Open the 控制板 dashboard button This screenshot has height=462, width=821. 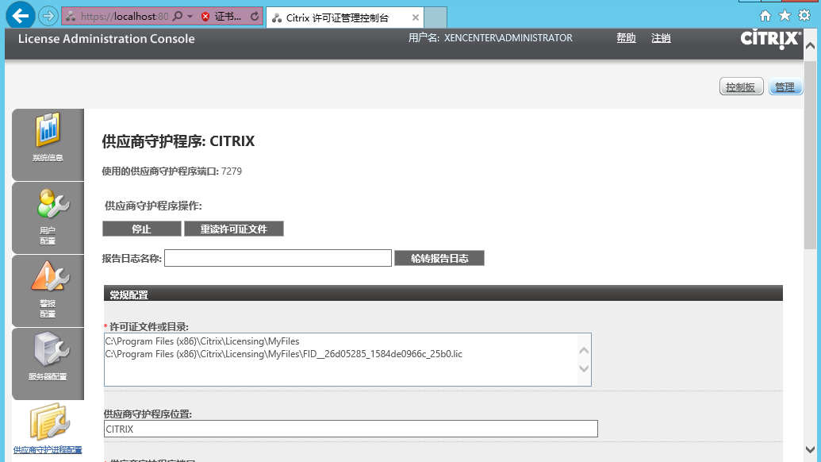[741, 87]
